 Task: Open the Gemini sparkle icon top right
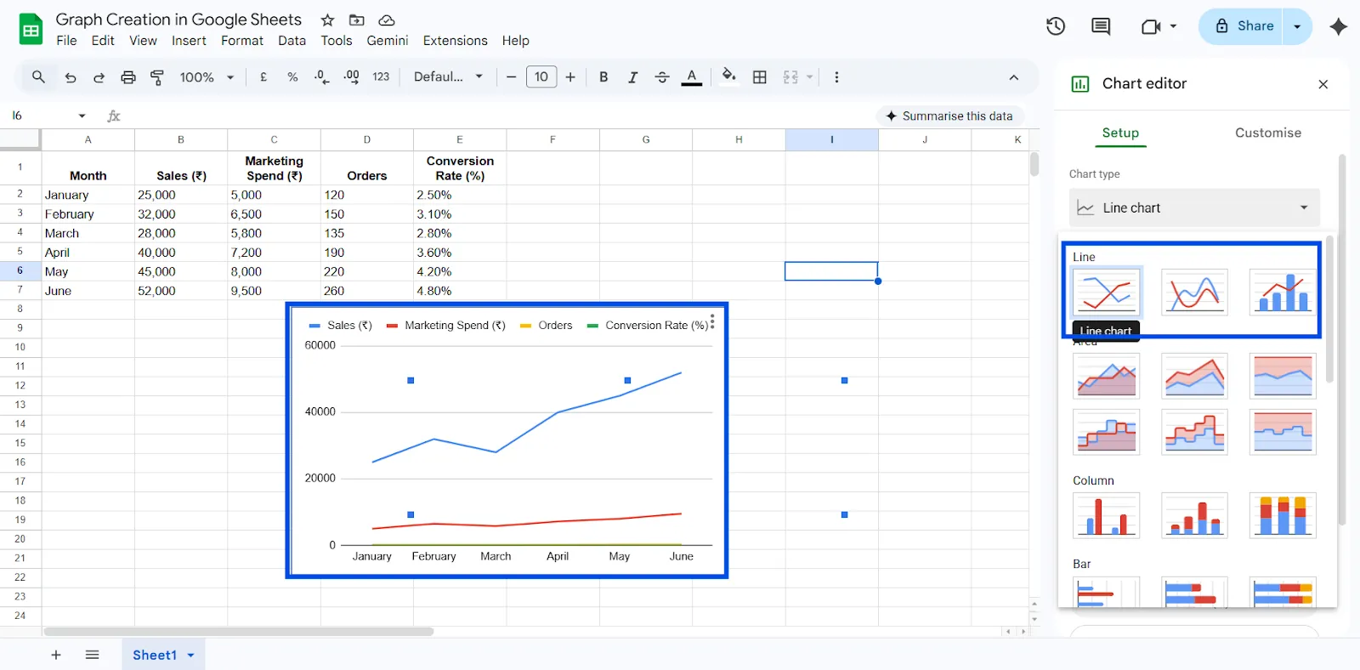[x=1338, y=26]
